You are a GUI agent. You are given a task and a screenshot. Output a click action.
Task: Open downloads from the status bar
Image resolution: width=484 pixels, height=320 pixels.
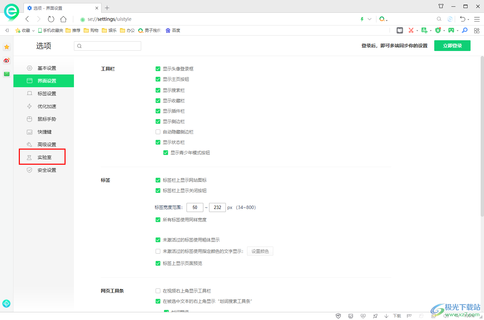point(393,316)
